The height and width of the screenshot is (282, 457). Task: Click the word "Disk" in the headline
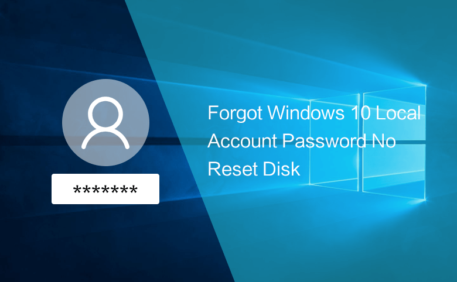click(281, 169)
